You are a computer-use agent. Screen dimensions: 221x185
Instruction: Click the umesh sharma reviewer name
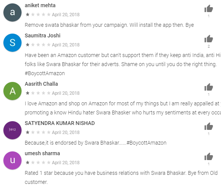[x=42, y=153]
